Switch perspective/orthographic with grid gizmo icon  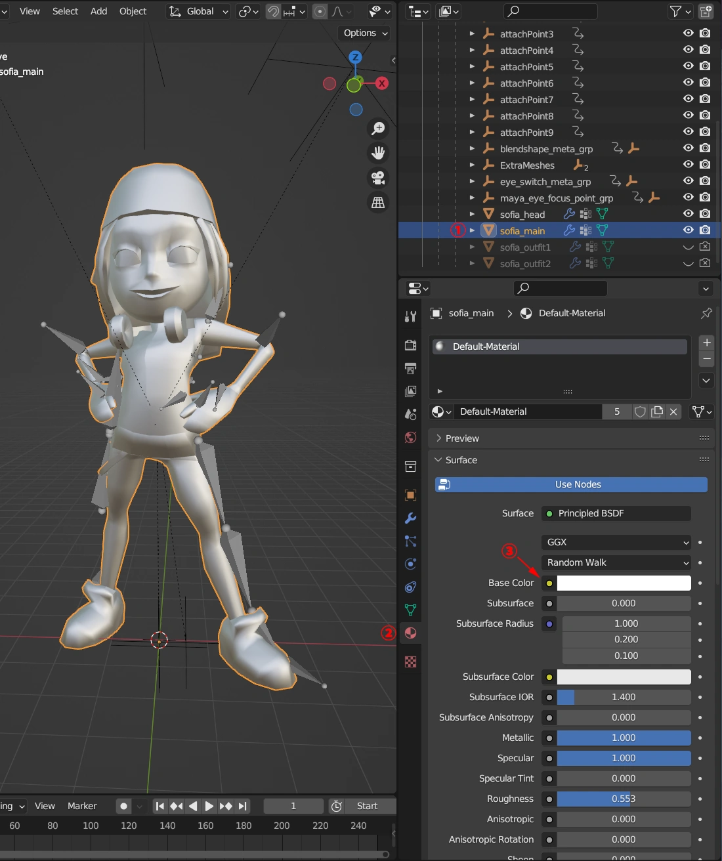click(378, 203)
